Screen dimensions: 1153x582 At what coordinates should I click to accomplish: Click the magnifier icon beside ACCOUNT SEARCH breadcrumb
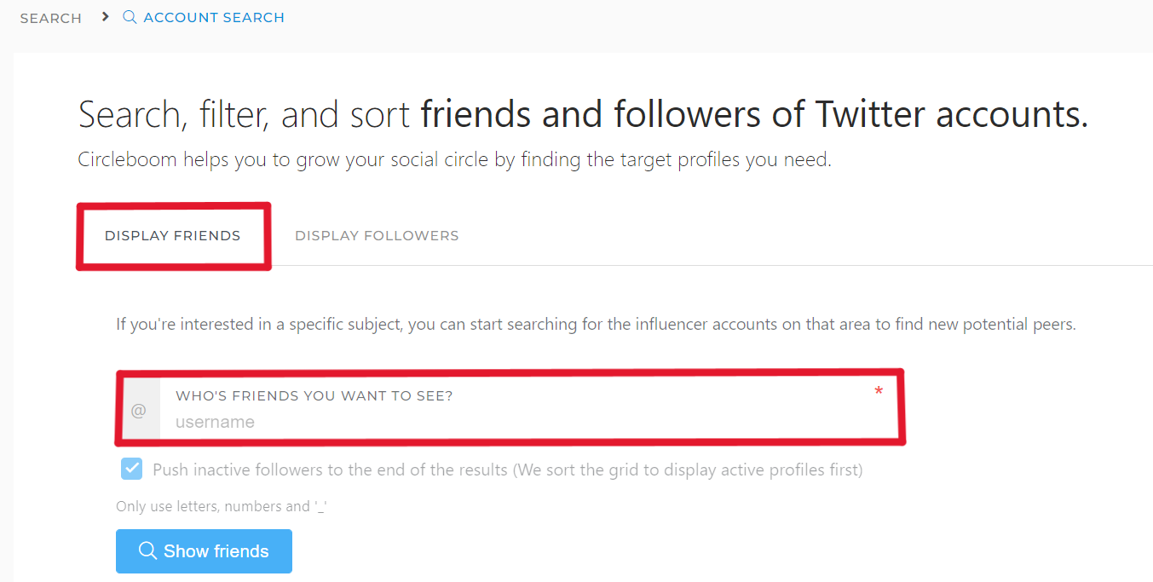coord(129,17)
